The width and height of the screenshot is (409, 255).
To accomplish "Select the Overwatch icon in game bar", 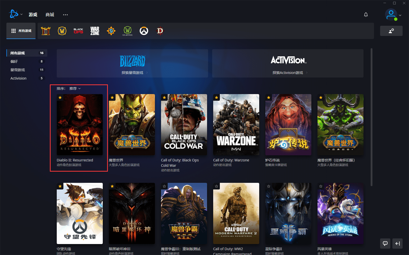I will click(144, 31).
